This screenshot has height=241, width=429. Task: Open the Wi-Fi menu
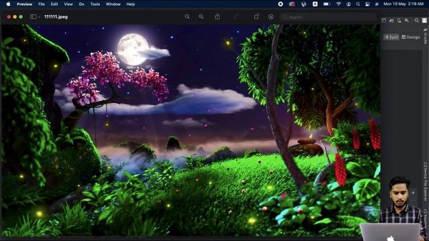339,4
